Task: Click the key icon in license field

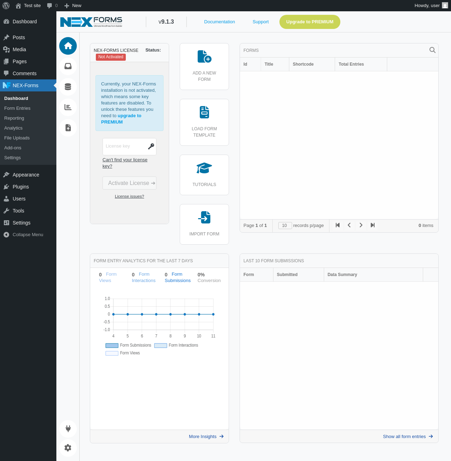Action: tap(151, 146)
